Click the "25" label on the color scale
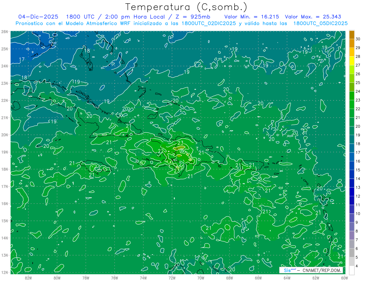Image resolution: width=366 pixels, height=282 pixels. tap(358, 82)
